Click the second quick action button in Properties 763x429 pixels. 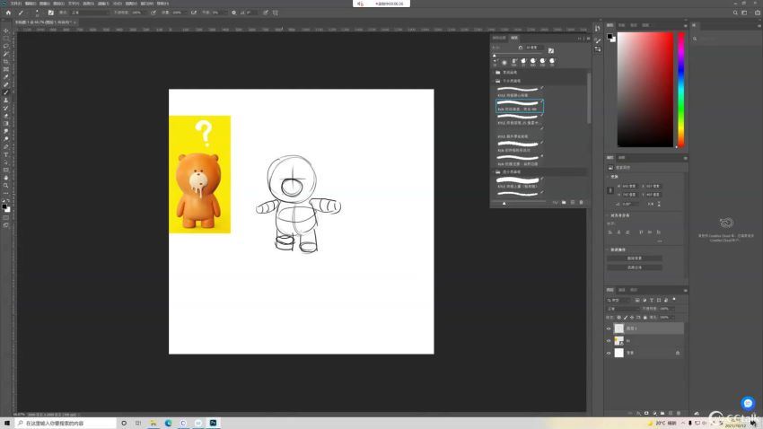click(x=635, y=267)
